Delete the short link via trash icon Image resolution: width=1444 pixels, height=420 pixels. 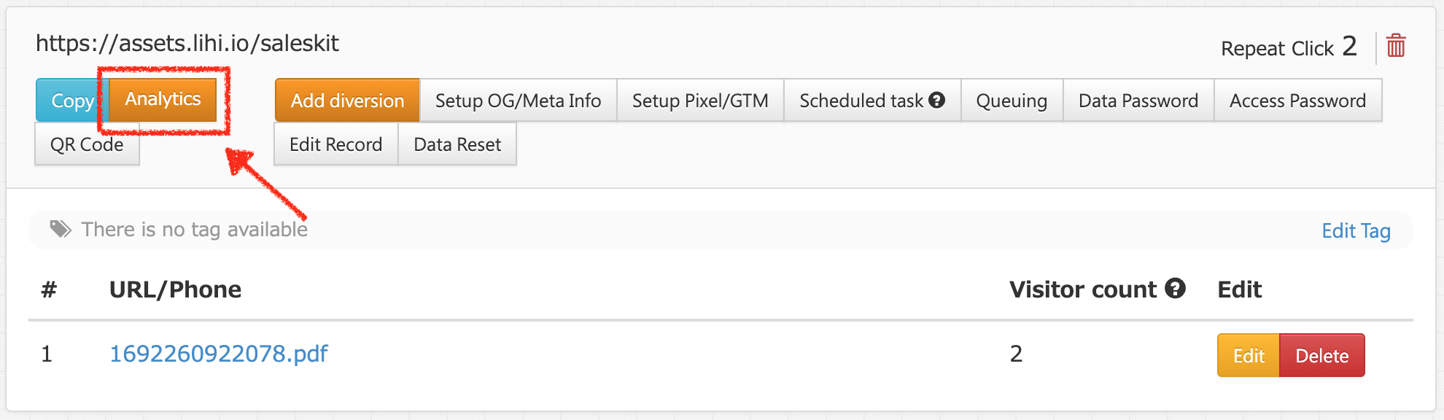click(1396, 46)
